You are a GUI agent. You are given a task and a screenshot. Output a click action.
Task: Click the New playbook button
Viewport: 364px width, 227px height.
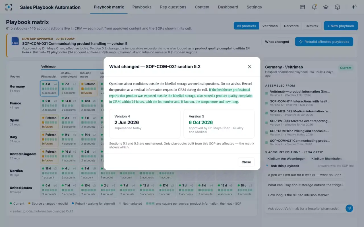point(341,26)
